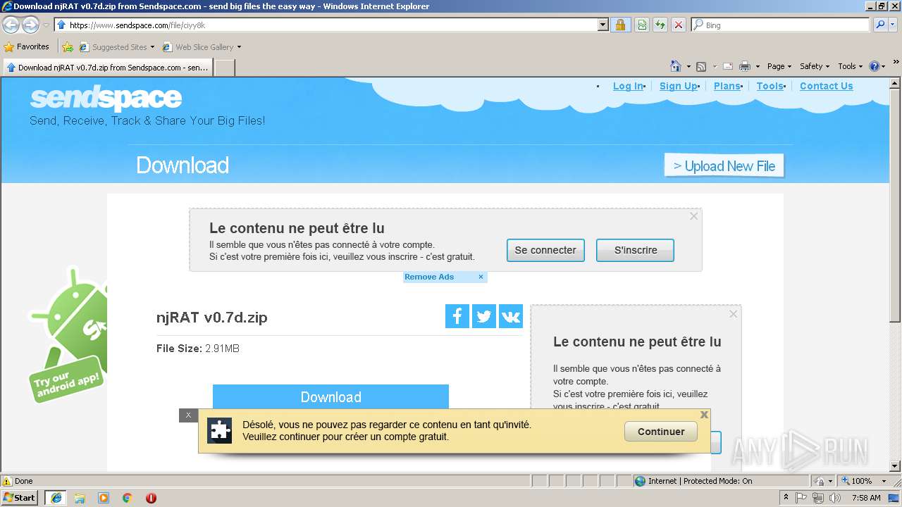Image resolution: width=902 pixels, height=507 pixels.
Task: Expand Suggested Sites dropdown
Action: [152, 47]
